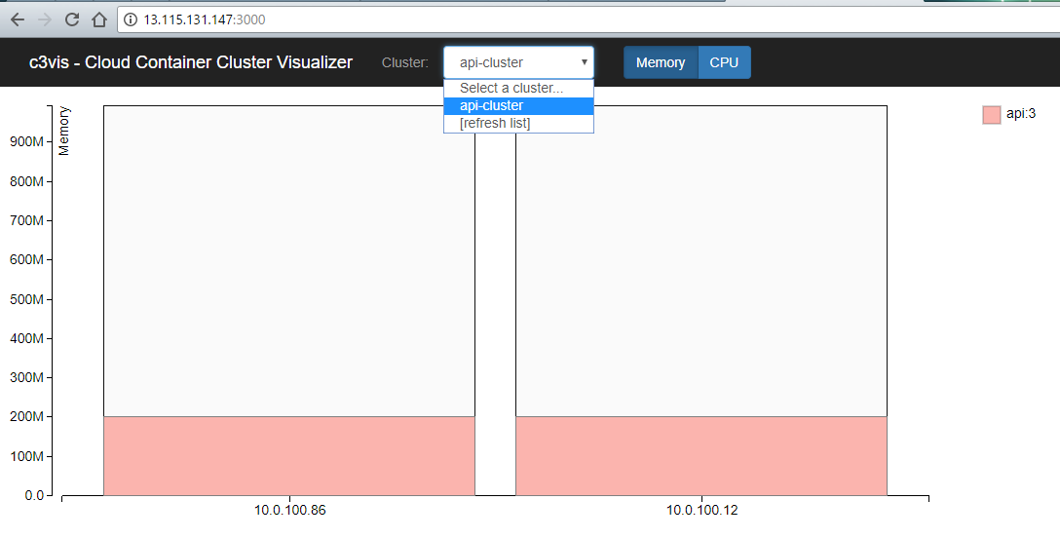This screenshot has height=539, width=1060.
Task: View site info icon in address bar
Action: 131,19
